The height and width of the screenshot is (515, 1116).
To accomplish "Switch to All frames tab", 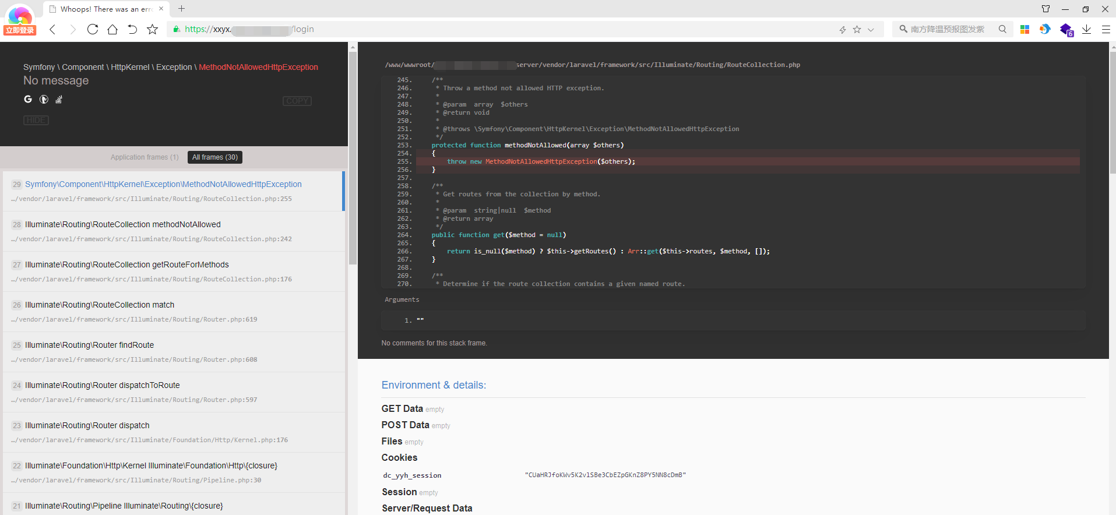I will tap(215, 157).
